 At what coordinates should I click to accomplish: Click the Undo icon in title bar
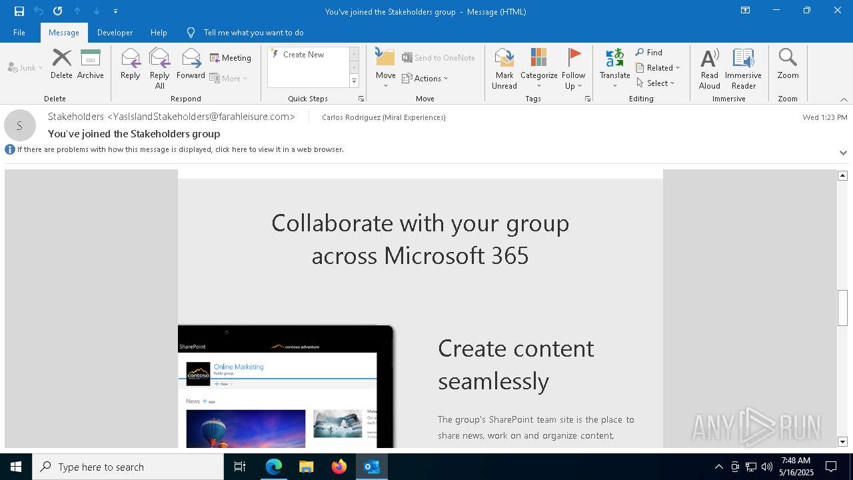click(39, 11)
